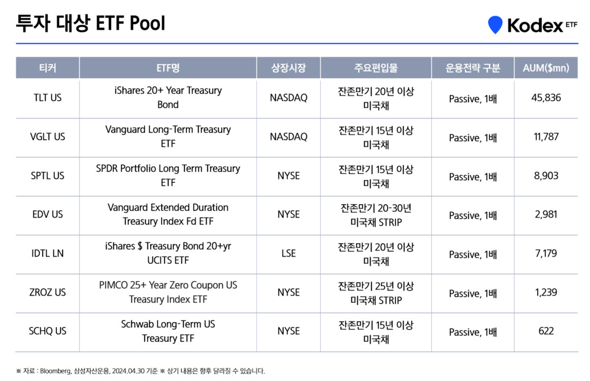This screenshot has height=381, width=590.
Task: Select the SCHQ US ticker cell
Action: [47, 331]
